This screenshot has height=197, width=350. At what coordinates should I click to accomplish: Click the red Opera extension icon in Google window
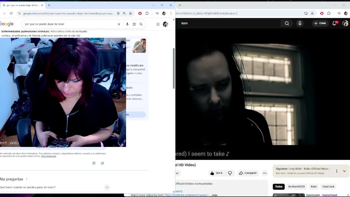click(x=140, y=13)
